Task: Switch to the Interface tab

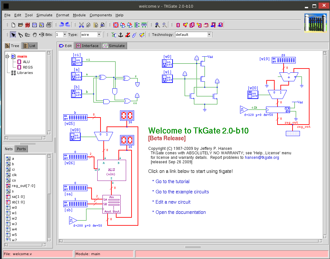Action: tap(88, 46)
